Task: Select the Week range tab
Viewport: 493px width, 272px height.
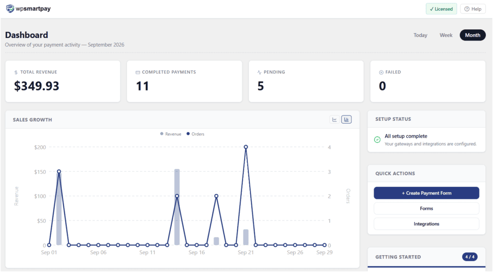Action: pos(446,35)
